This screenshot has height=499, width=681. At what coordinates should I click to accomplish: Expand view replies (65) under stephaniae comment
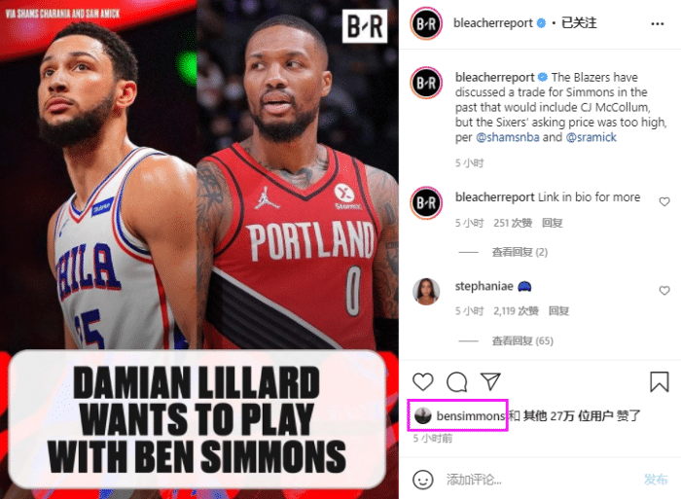(x=522, y=340)
